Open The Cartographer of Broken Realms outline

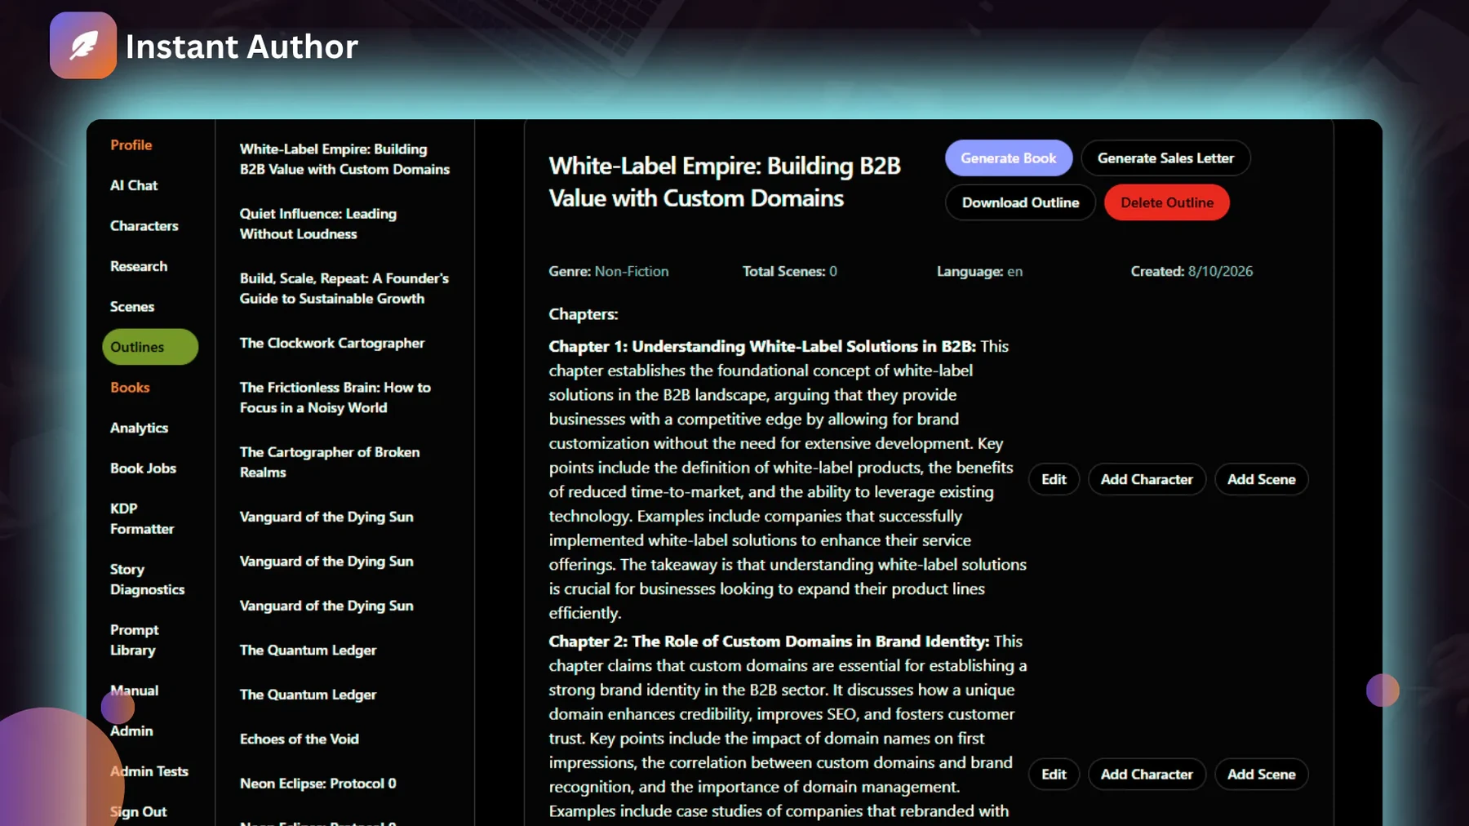(x=330, y=462)
